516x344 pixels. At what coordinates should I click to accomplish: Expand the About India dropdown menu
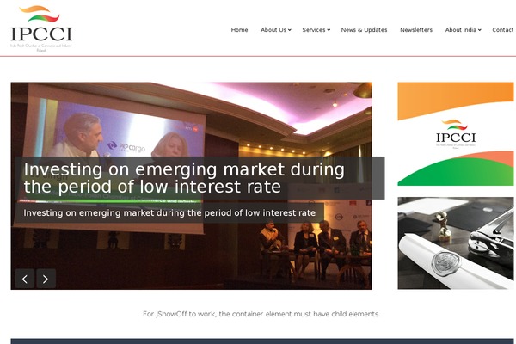(463, 29)
